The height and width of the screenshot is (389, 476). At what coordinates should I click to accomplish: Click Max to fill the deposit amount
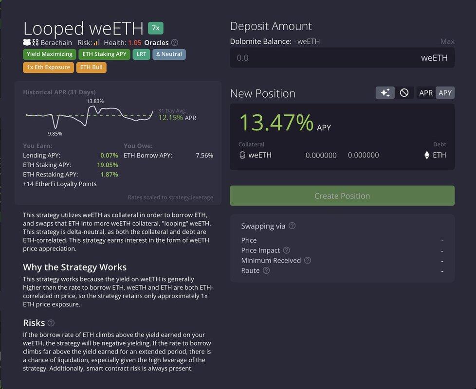click(447, 41)
